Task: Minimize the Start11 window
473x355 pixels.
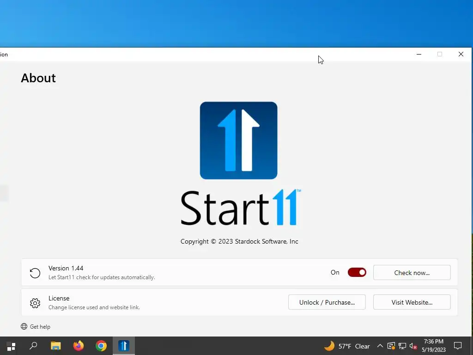Action: pos(418,54)
